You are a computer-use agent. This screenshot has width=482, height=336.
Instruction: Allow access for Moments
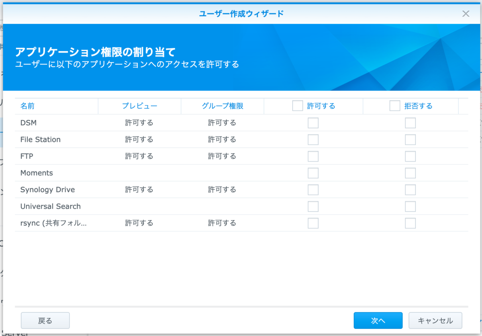pyautogui.click(x=313, y=173)
